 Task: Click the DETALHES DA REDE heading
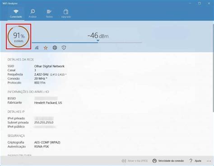(21, 59)
